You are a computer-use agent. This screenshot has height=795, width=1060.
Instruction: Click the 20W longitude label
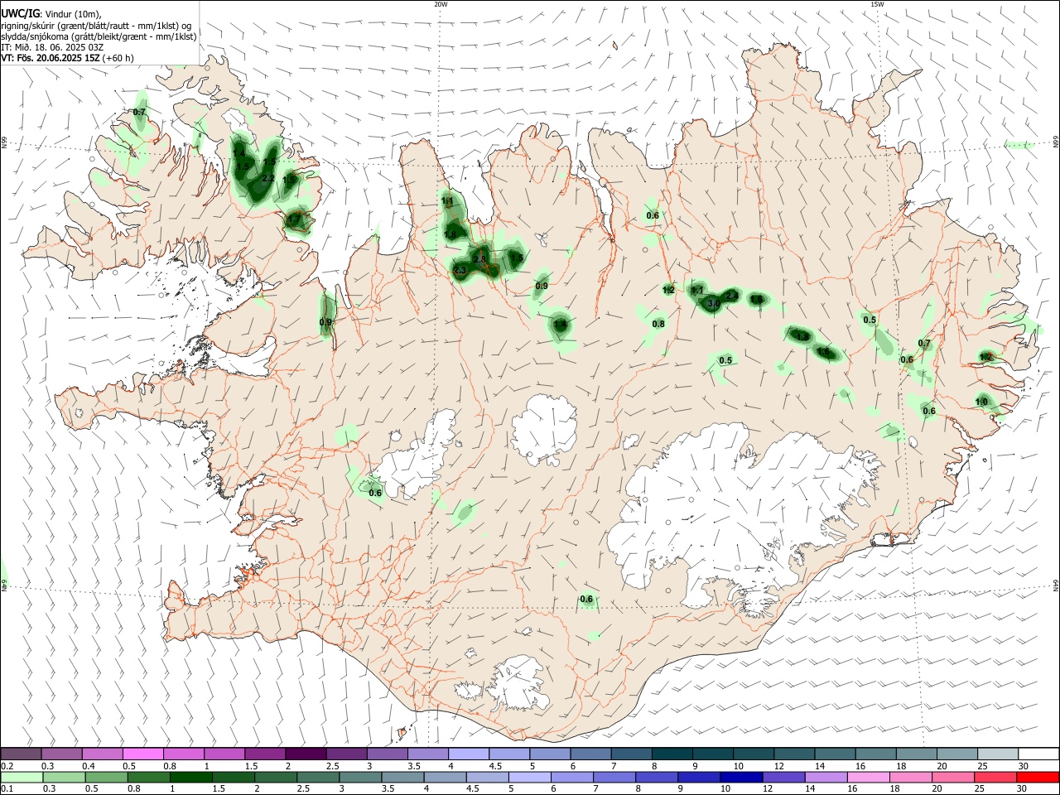pos(441,4)
